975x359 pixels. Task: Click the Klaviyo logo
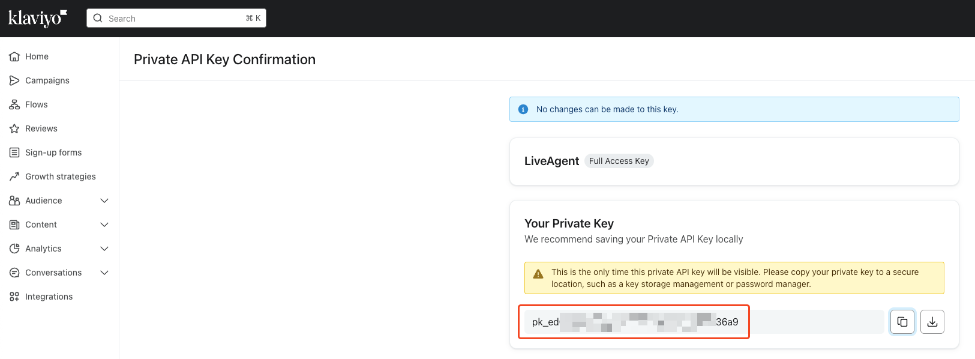click(x=37, y=18)
